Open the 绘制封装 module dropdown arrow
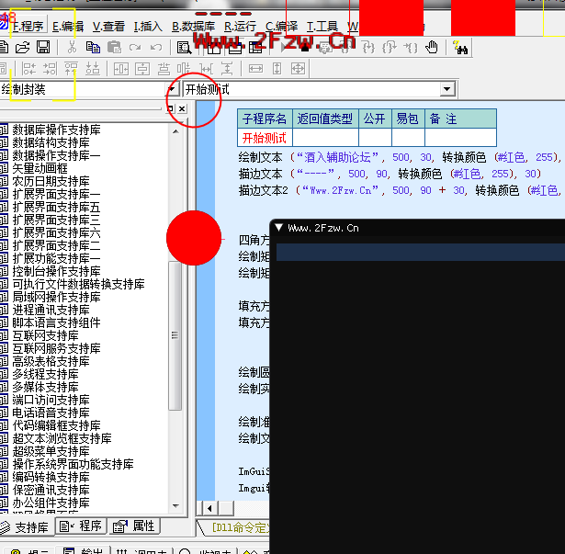This screenshot has width=565, height=554. pos(174,89)
